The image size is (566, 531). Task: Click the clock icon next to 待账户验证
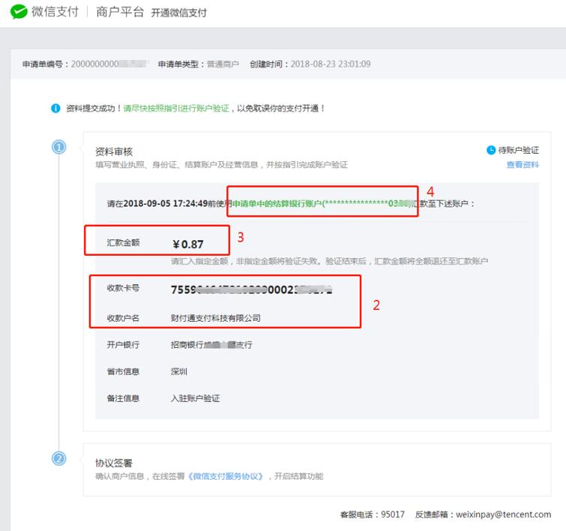(491, 150)
